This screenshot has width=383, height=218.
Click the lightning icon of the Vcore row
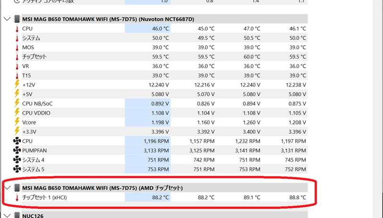coord(17,122)
